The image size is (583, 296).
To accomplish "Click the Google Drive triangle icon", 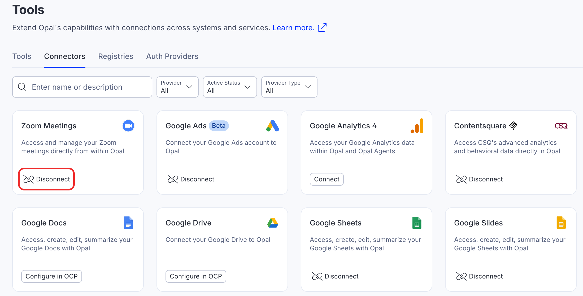I will click(272, 223).
